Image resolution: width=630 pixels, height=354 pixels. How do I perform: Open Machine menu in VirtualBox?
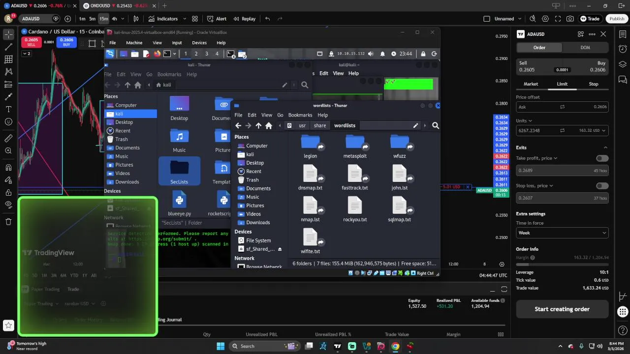134,43
